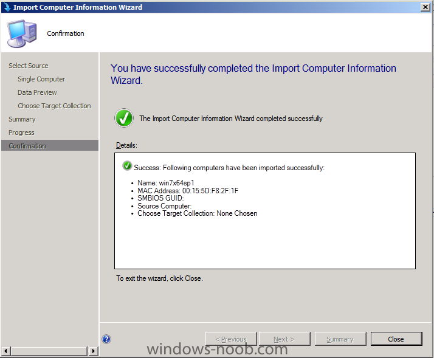This screenshot has width=434, height=358.
Task: Select the Select Source step
Action: click(x=28, y=66)
